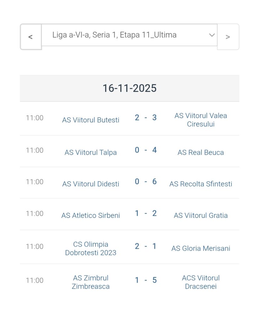
Task: Open AS Viitorul Butesti team link
Action: pos(91,120)
